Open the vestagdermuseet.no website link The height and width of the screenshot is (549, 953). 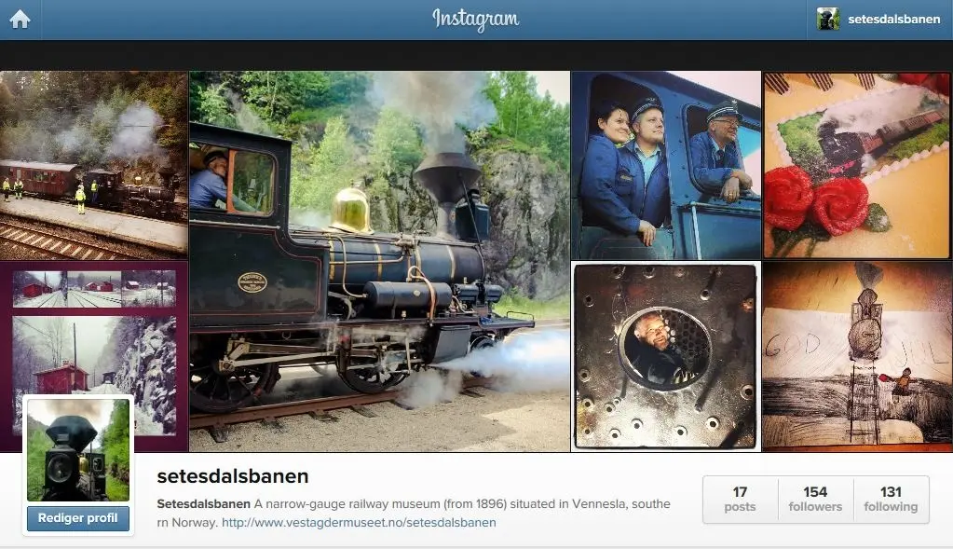click(359, 522)
